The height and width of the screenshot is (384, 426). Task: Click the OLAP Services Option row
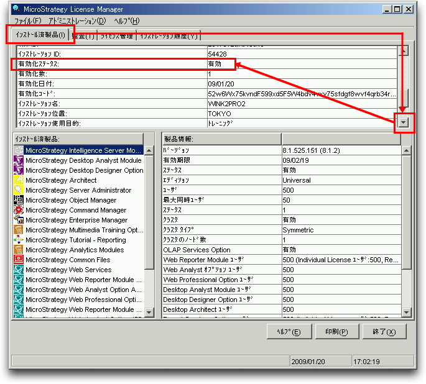click(x=282, y=250)
